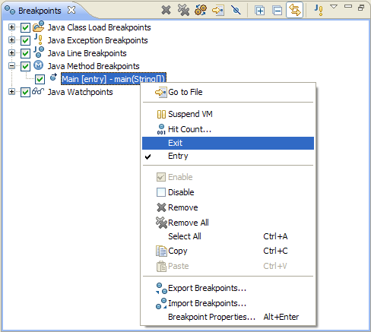
Task: Uncheck Java Watchpoints checkbox
Action: pyautogui.click(x=25, y=92)
